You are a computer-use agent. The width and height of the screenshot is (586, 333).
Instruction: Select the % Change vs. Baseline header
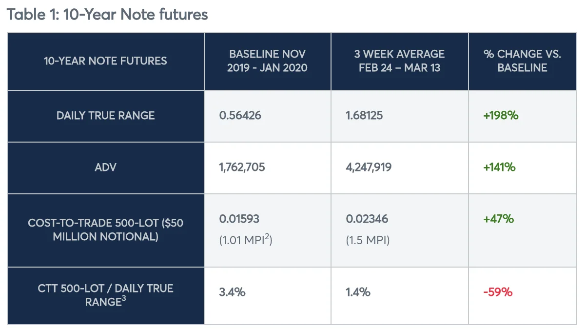tap(522, 61)
